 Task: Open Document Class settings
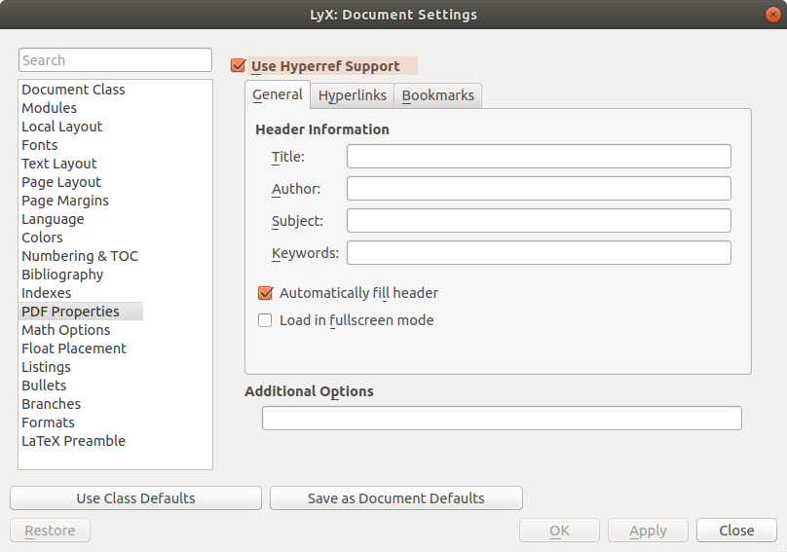coord(73,90)
